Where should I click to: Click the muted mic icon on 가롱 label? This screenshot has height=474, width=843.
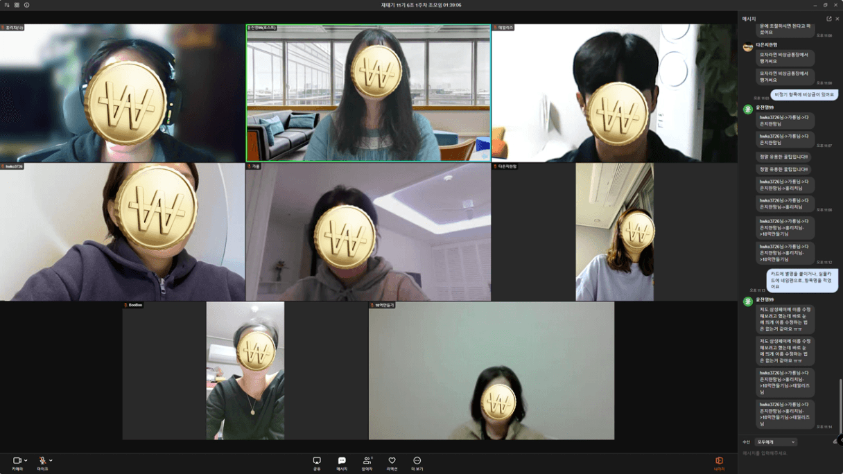pyautogui.click(x=249, y=166)
